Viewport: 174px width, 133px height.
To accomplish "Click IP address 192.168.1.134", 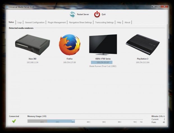I will [32, 62].
